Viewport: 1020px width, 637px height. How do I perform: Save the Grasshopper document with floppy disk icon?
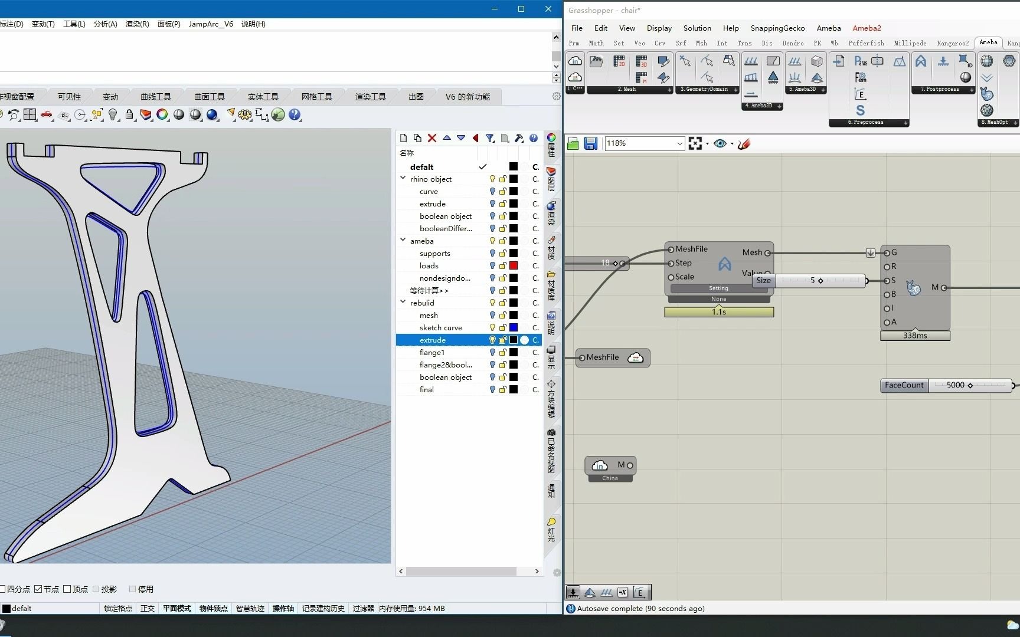point(590,143)
